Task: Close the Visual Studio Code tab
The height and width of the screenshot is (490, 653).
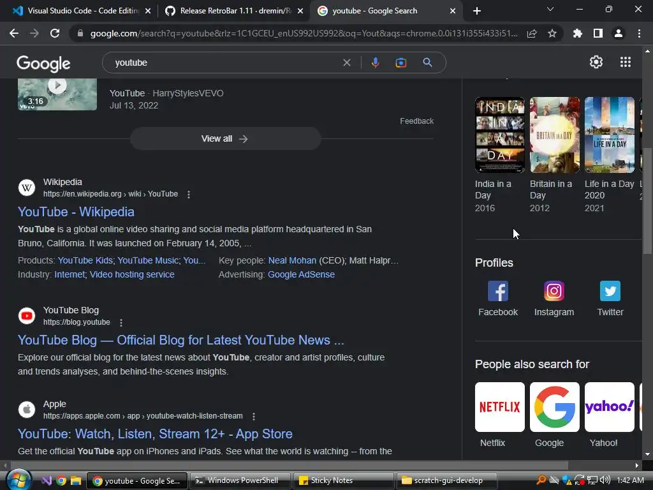Action: [x=148, y=11]
